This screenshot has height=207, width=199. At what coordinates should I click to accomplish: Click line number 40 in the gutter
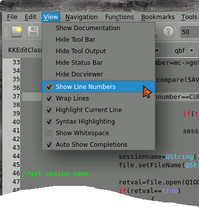click(16, 122)
